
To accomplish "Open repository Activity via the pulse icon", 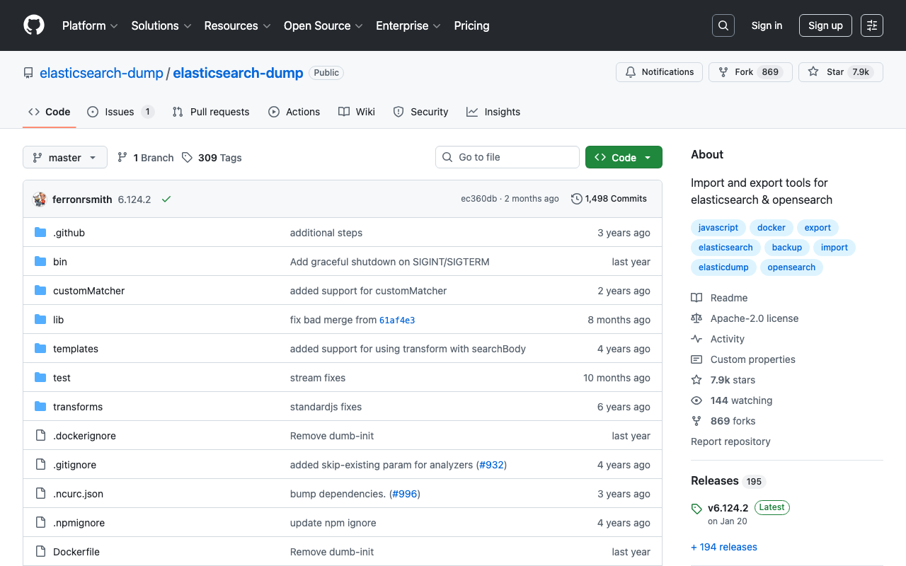I will 696,338.
